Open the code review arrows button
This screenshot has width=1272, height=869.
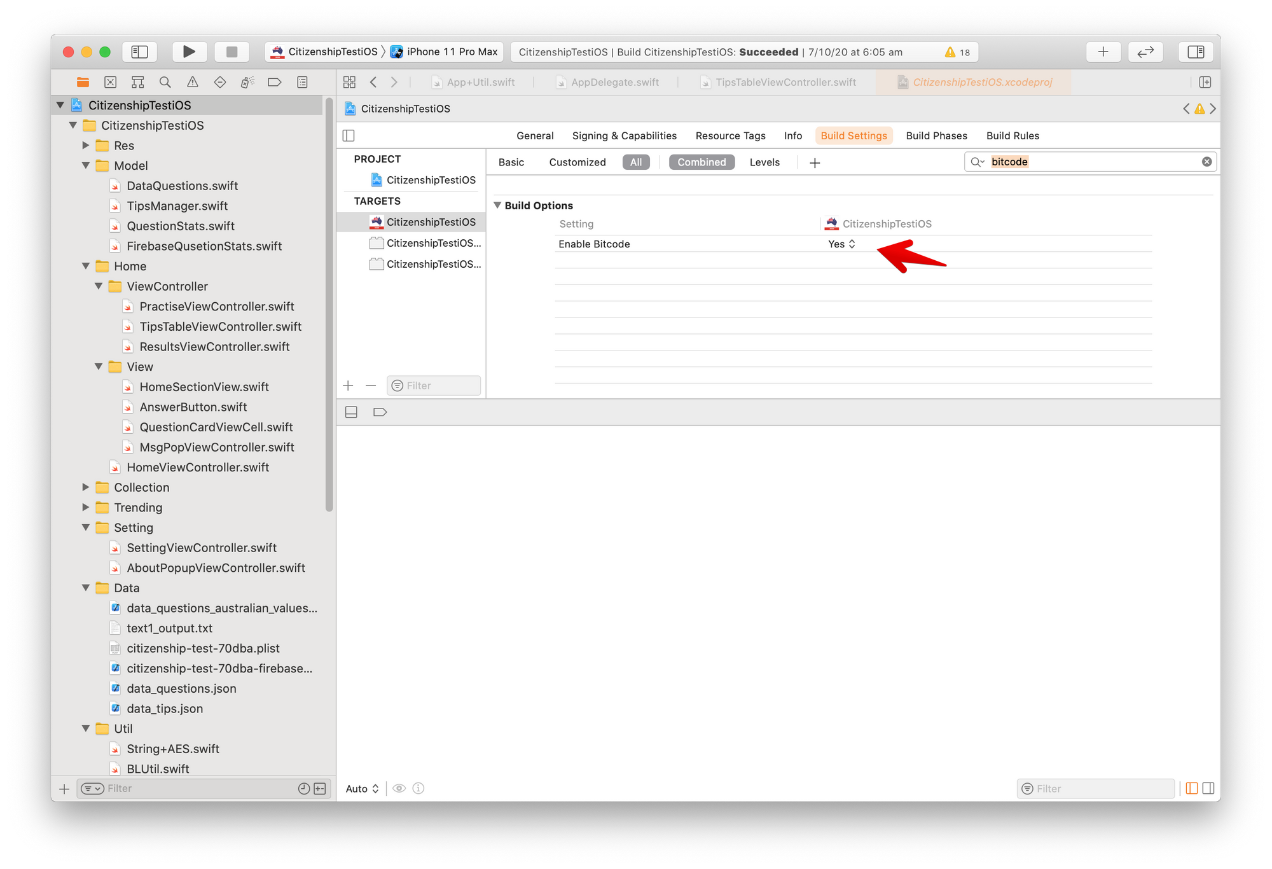click(1145, 52)
